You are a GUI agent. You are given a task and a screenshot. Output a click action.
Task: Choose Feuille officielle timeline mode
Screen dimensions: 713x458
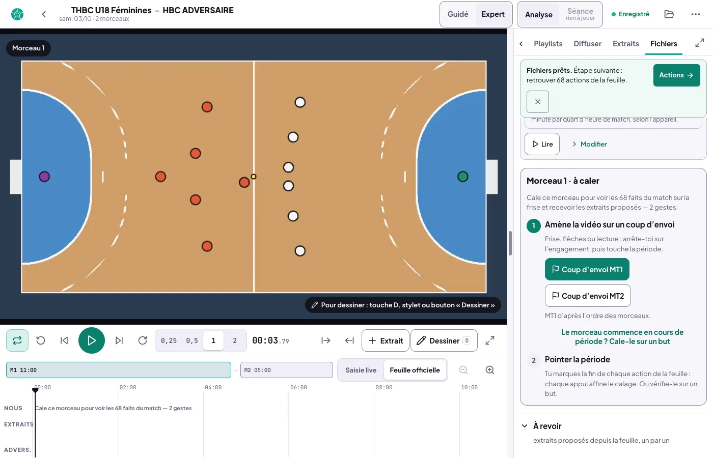tap(415, 370)
